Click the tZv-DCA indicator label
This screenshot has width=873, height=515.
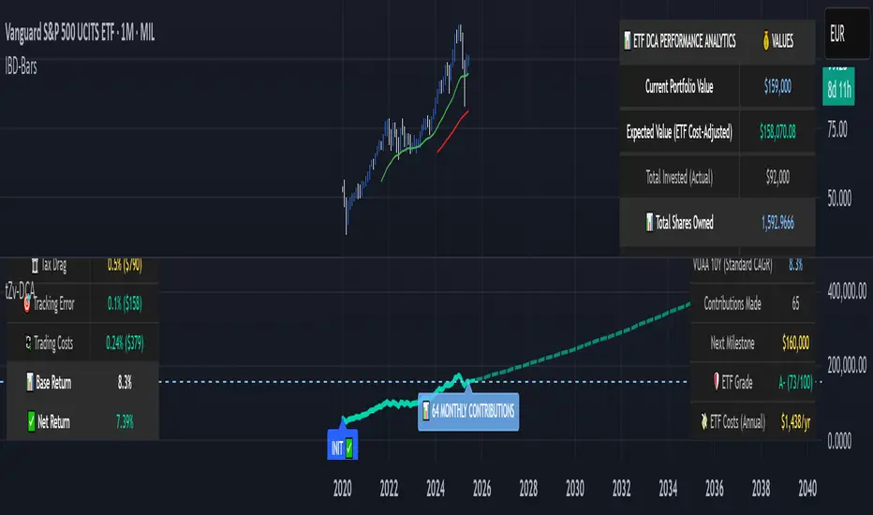click(x=20, y=290)
